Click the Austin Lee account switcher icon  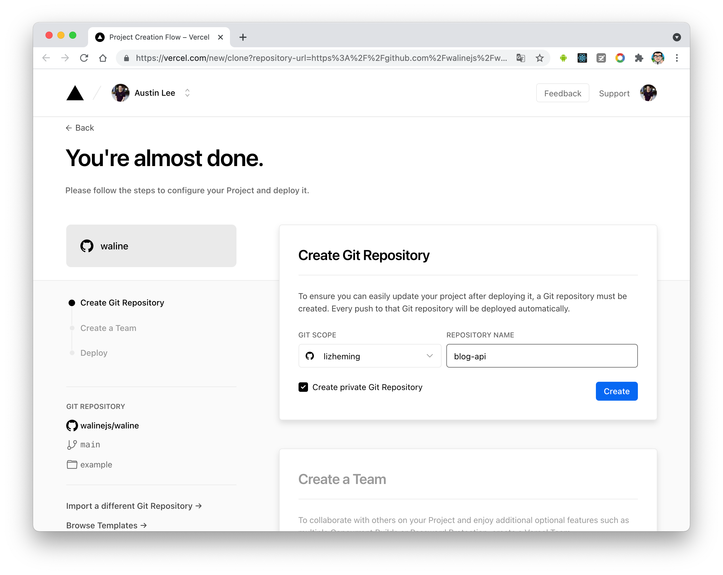click(187, 93)
